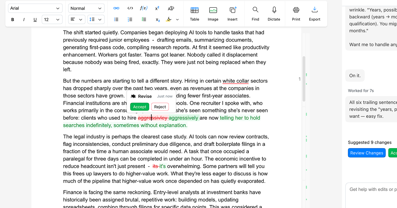Open the line spacing dropdown

click(x=96, y=19)
